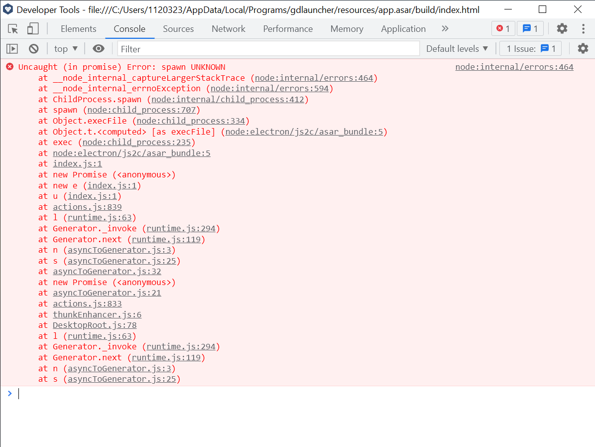Open the standalone node:electron/js2c/asar_bundle:5 link
Screen dimensions: 595x447
131,153
